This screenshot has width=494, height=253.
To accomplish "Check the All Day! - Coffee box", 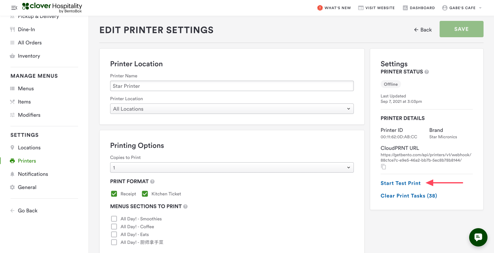I will click(114, 227).
